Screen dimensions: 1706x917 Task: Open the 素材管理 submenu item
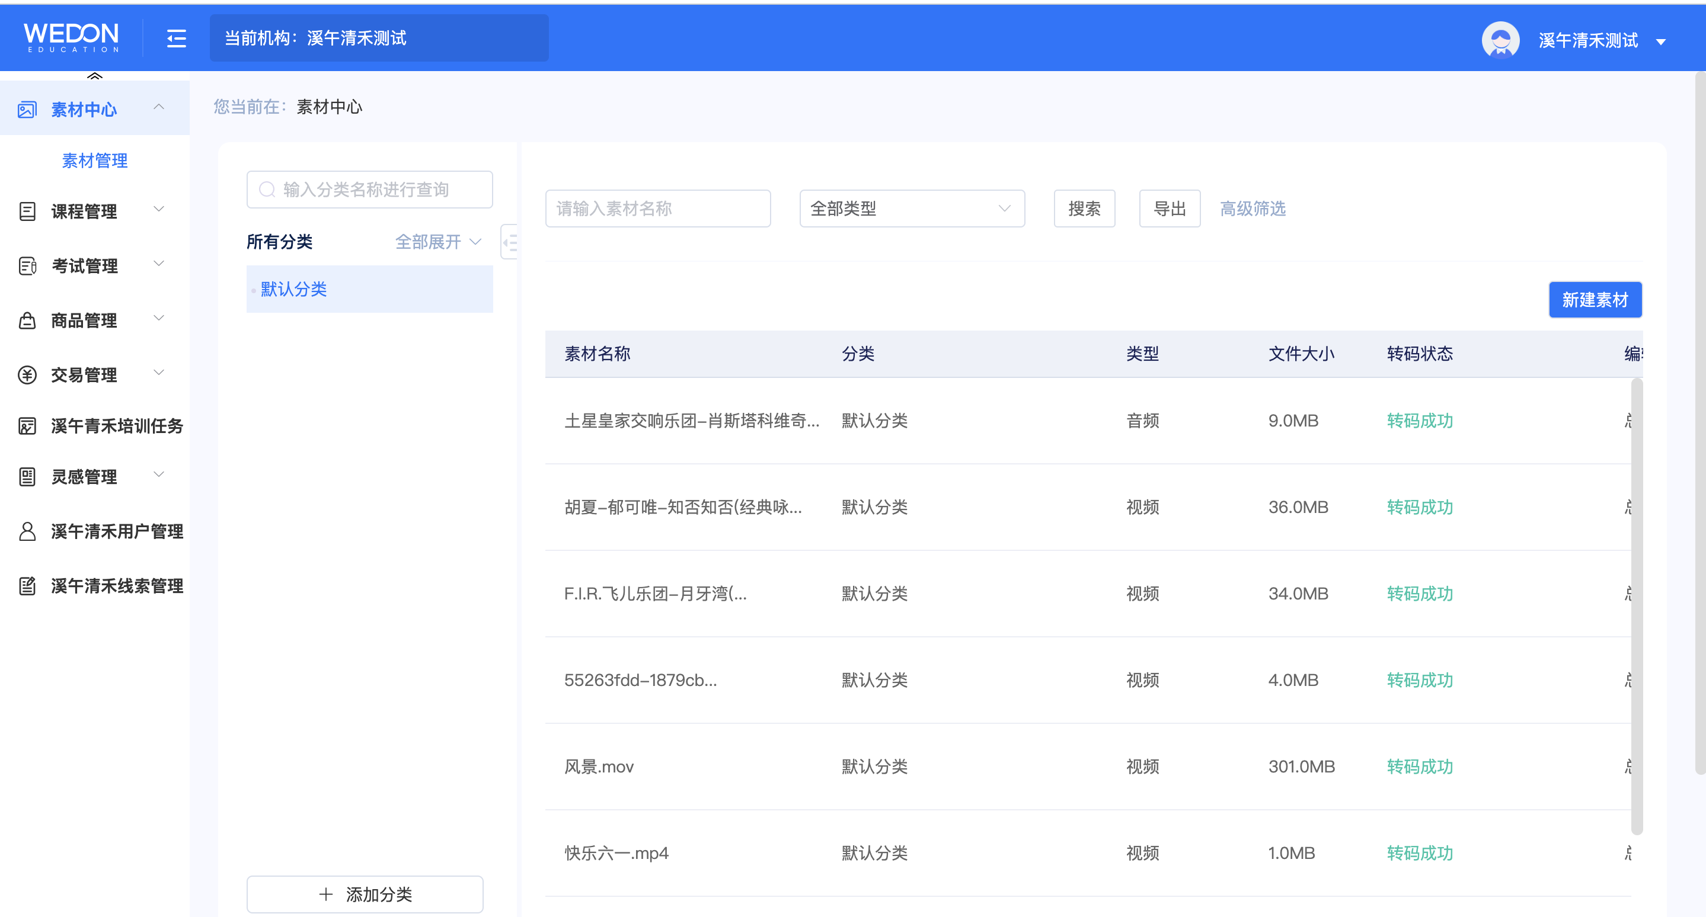95,160
